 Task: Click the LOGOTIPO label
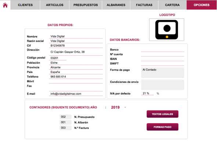coord(167,15)
